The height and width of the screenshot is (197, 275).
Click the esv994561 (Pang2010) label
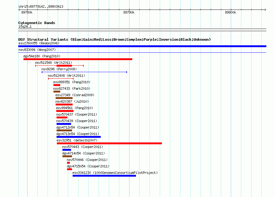click(x=74, y=108)
